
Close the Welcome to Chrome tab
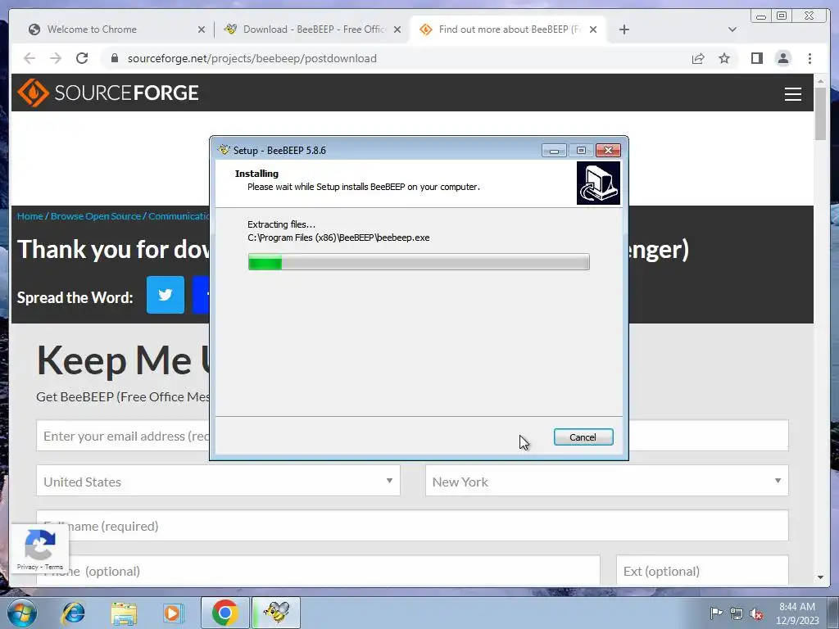pos(202,29)
